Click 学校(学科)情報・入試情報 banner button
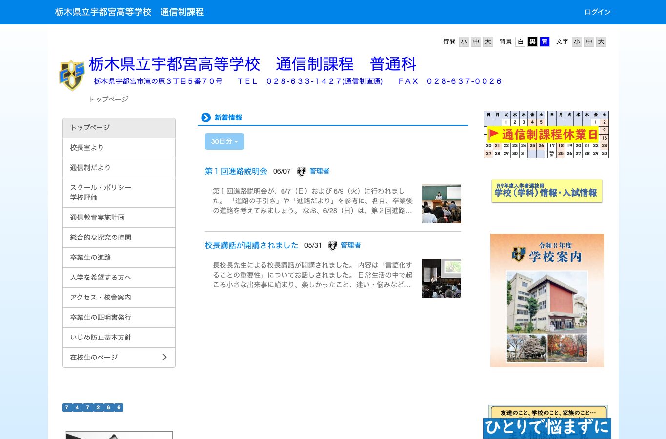This screenshot has width=666, height=439. pyautogui.click(x=547, y=191)
